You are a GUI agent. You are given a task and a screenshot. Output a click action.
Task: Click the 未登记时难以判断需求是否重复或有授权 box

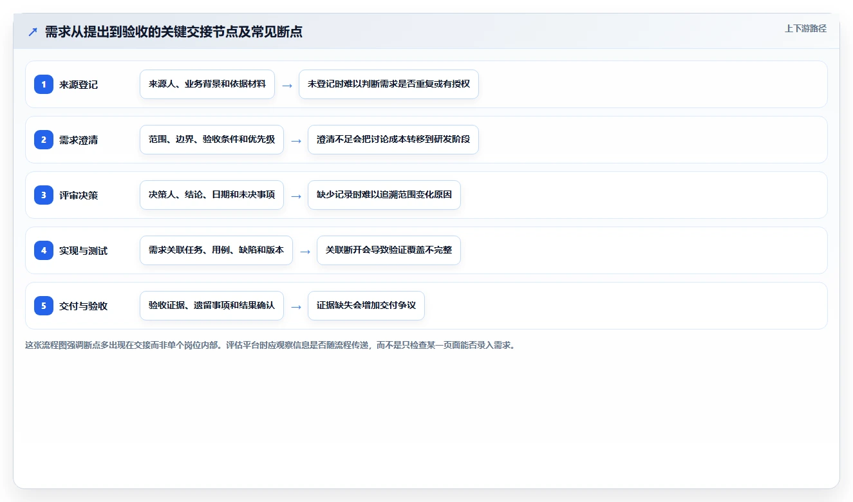[389, 84]
